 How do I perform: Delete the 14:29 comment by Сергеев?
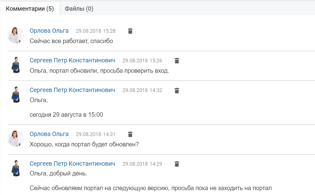pos(177,164)
